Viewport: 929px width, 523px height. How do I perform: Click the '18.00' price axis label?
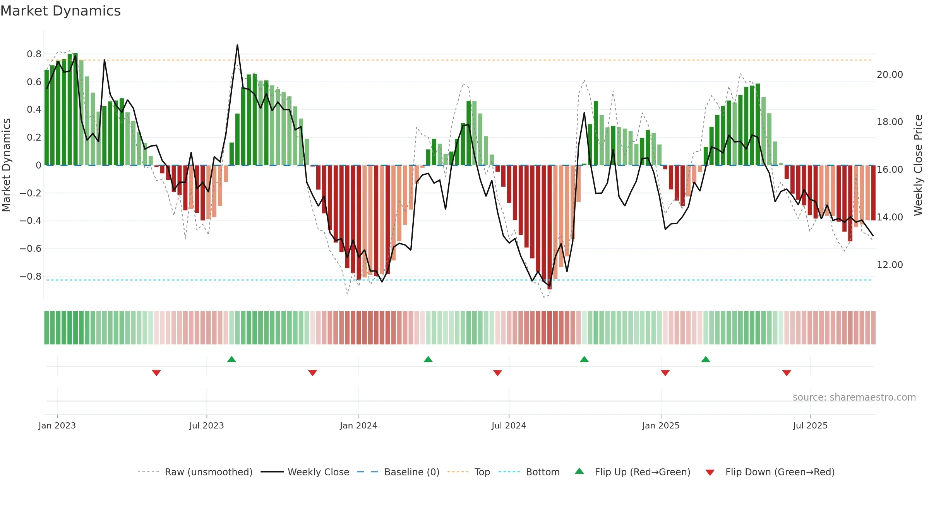pos(890,122)
